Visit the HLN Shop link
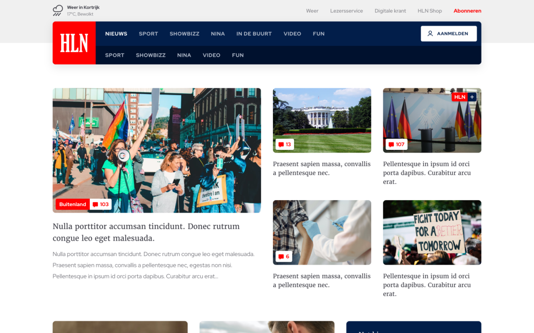Image resolution: width=534 pixels, height=333 pixels. (x=430, y=11)
